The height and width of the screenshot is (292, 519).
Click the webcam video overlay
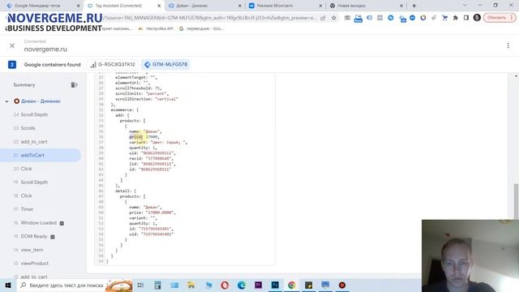(x=470, y=255)
